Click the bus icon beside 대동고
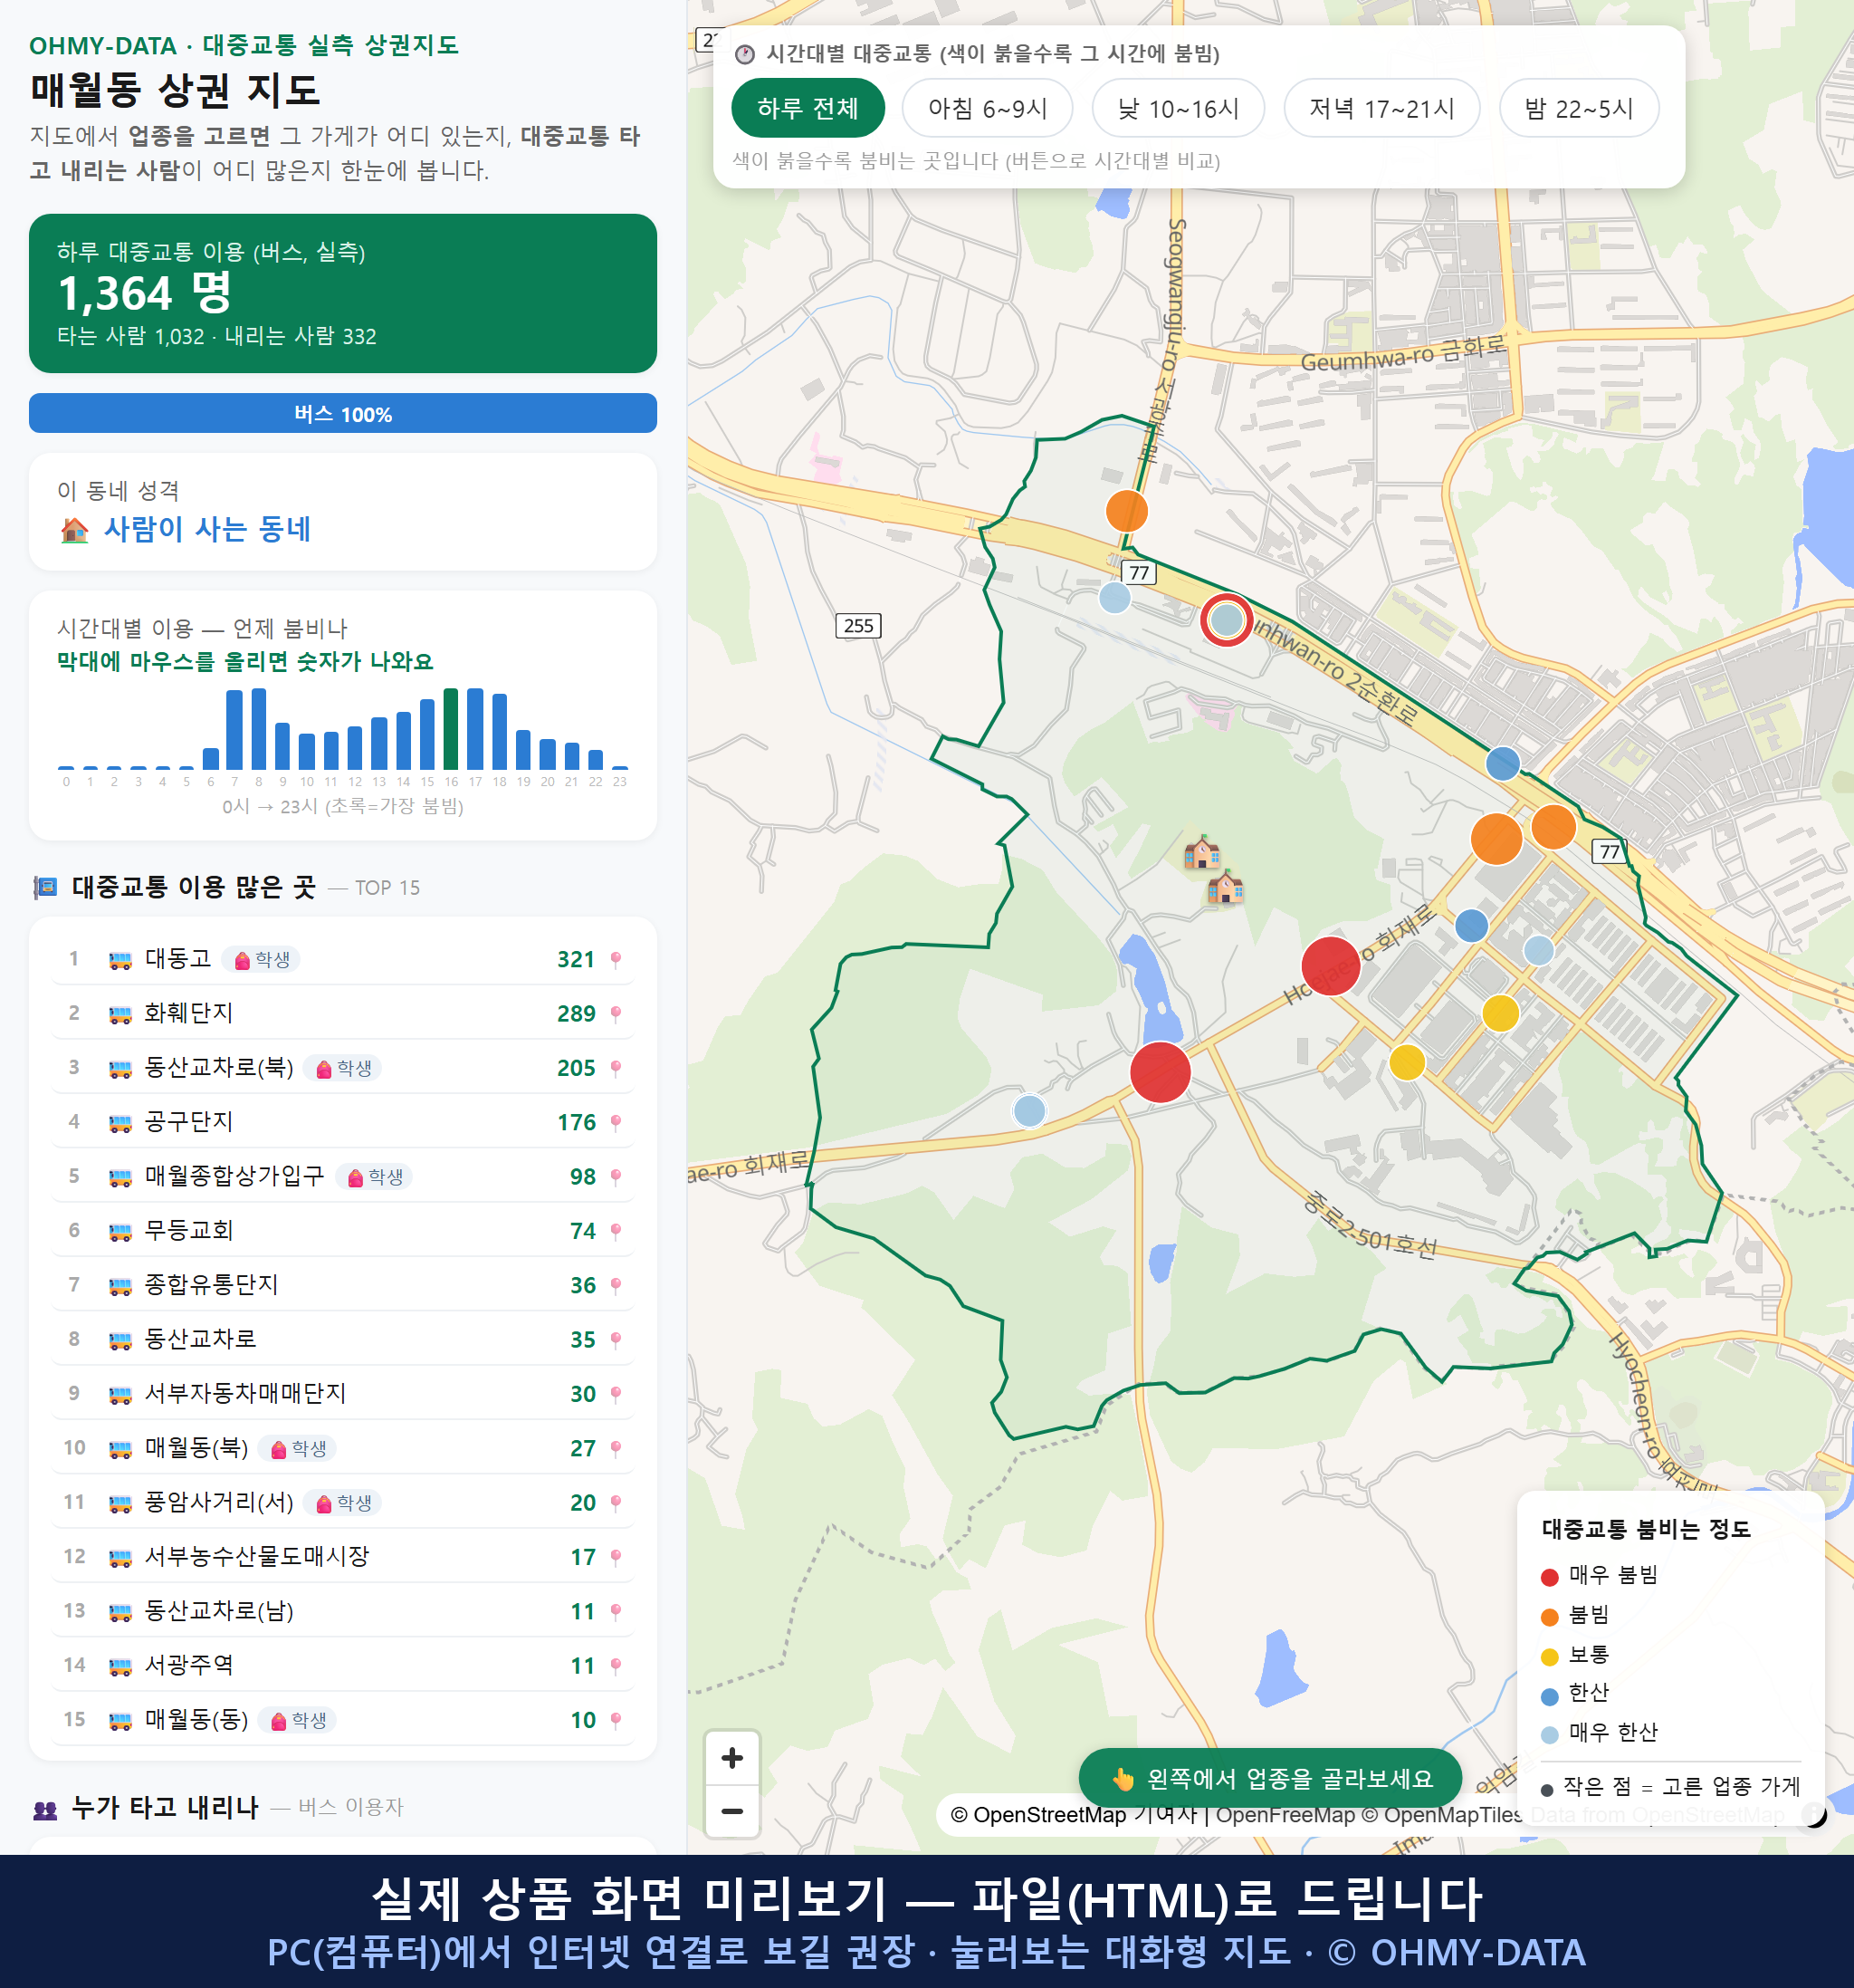1854x1988 pixels. 119,960
